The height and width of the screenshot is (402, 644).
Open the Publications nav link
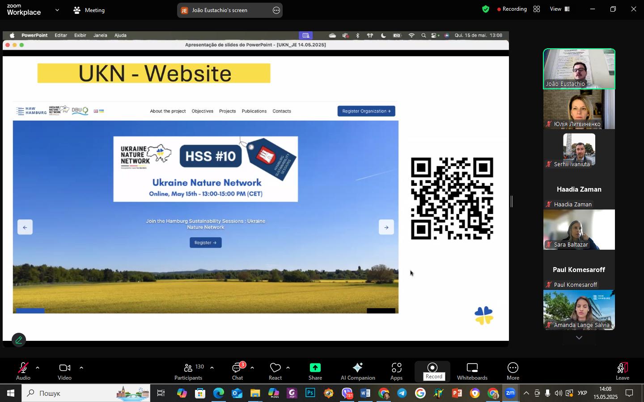[x=254, y=111]
